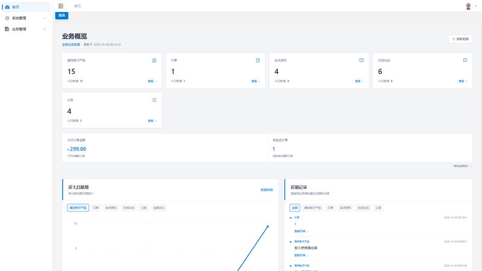Click the count 6 on 交流论坛 card

point(380,72)
